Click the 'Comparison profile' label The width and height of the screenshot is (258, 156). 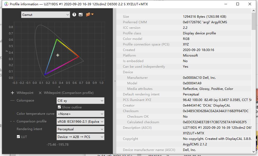pos(32,121)
